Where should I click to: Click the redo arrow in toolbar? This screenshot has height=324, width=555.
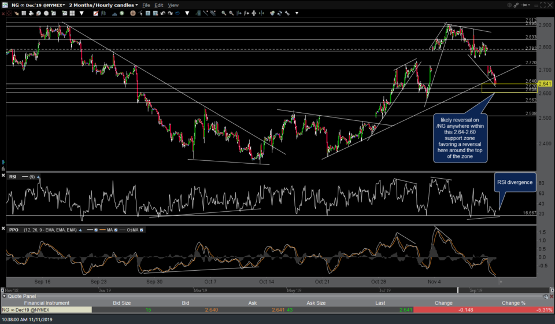[x=171, y=13]
